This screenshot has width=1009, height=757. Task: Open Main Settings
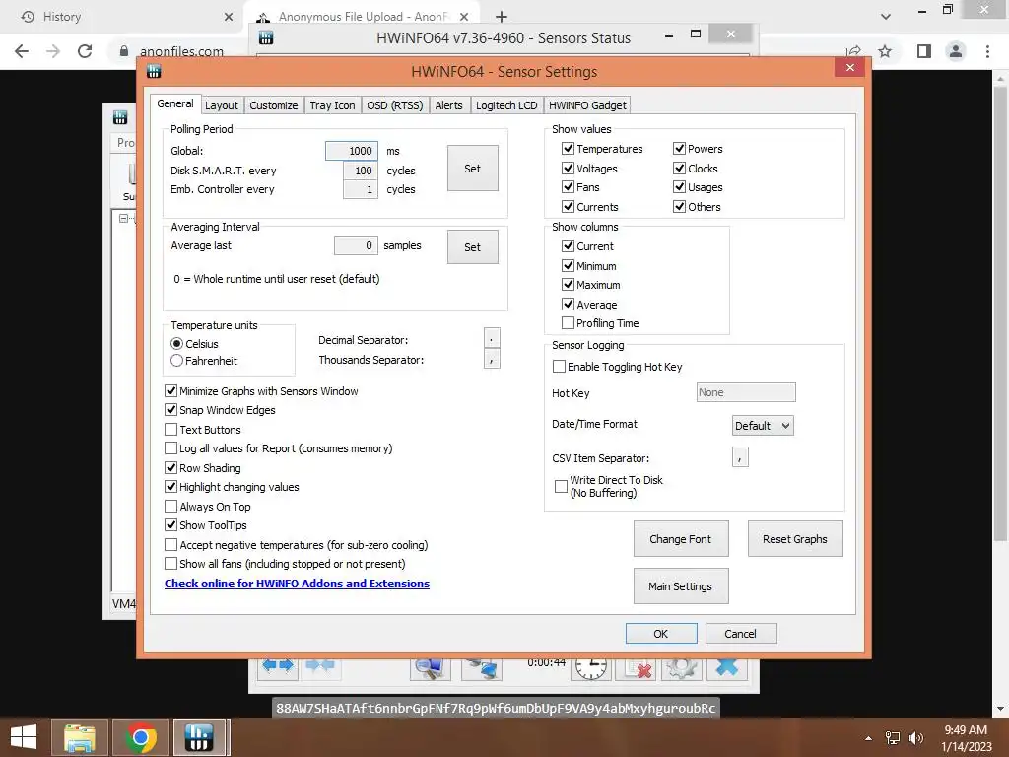[681, 586]
